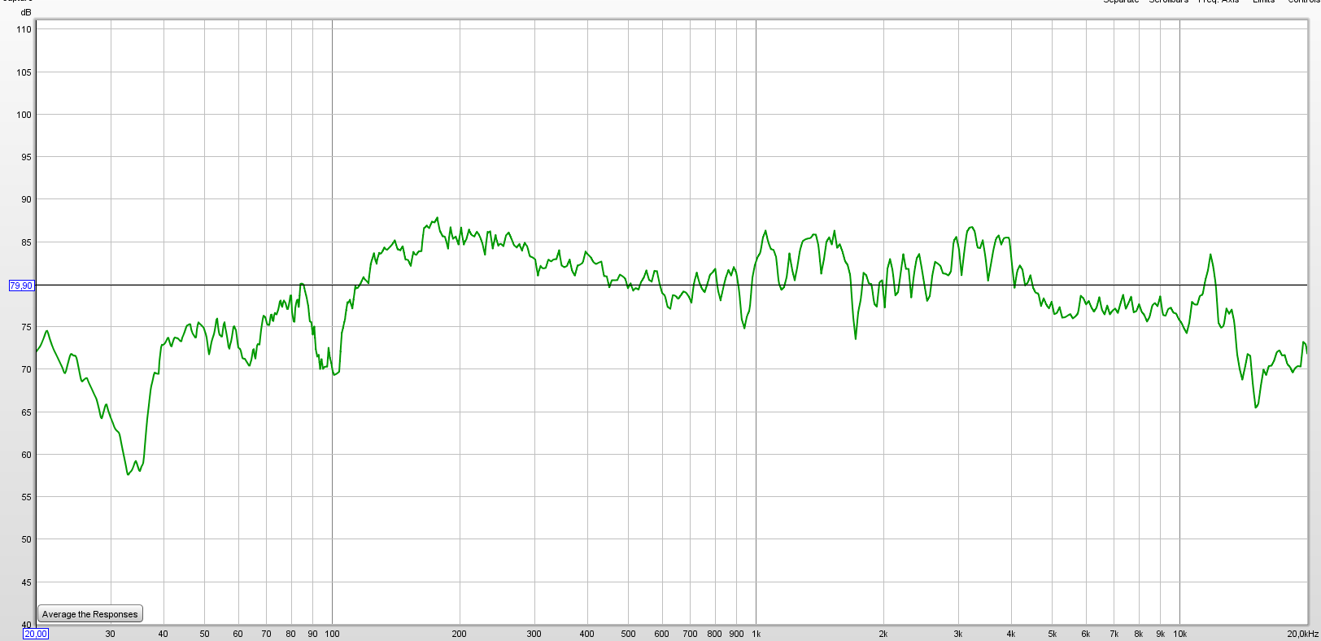Screen dimensions: 1321x641
Task: Click the 110 tick label on the dB axis
Action: tap(24, 29)
